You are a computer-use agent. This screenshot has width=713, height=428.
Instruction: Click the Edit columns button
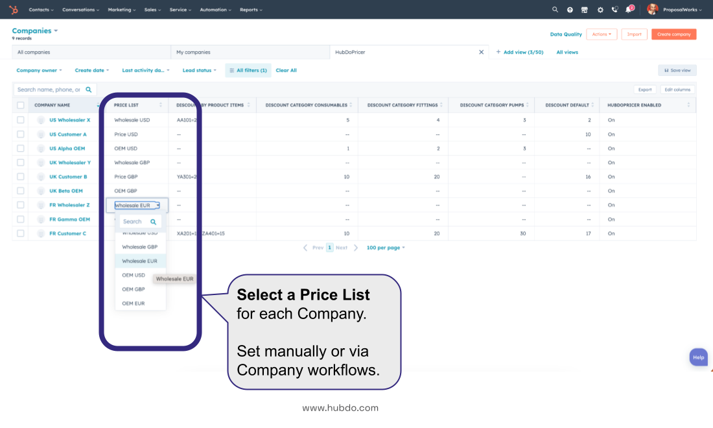tap(677, 89)
